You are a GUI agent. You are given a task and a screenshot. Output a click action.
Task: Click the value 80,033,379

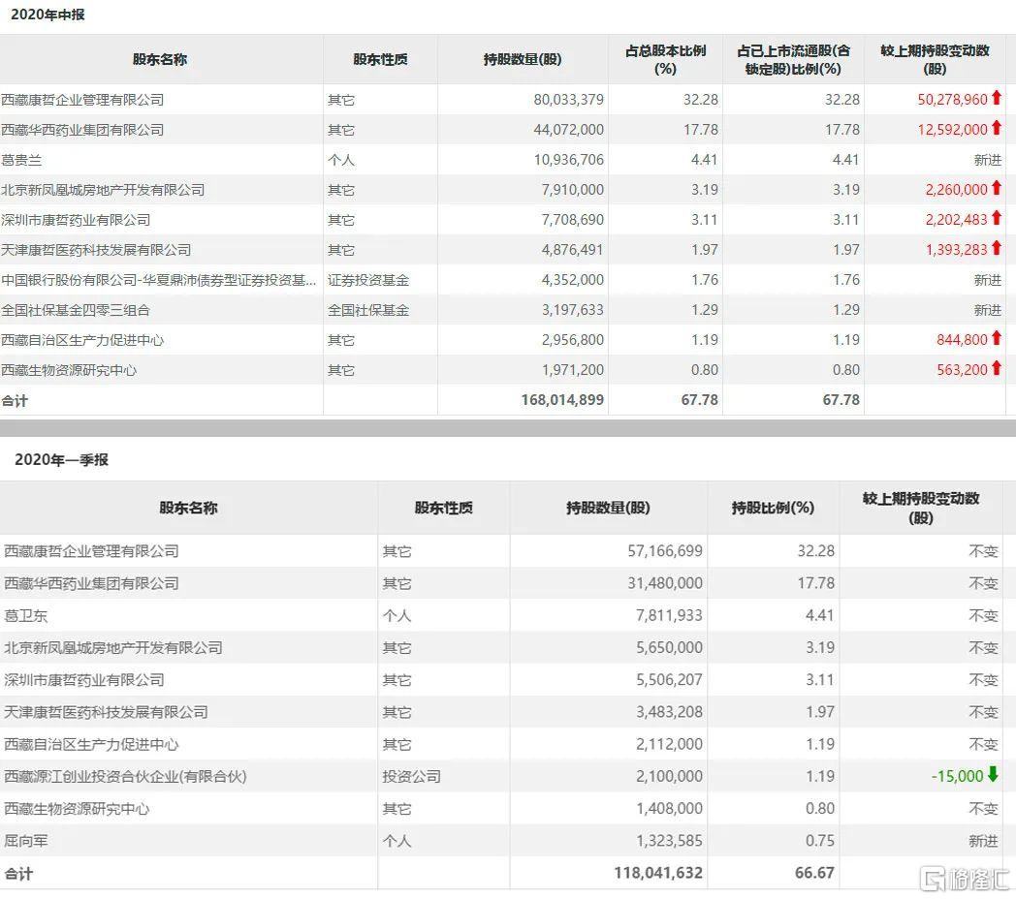click(568, 100)
